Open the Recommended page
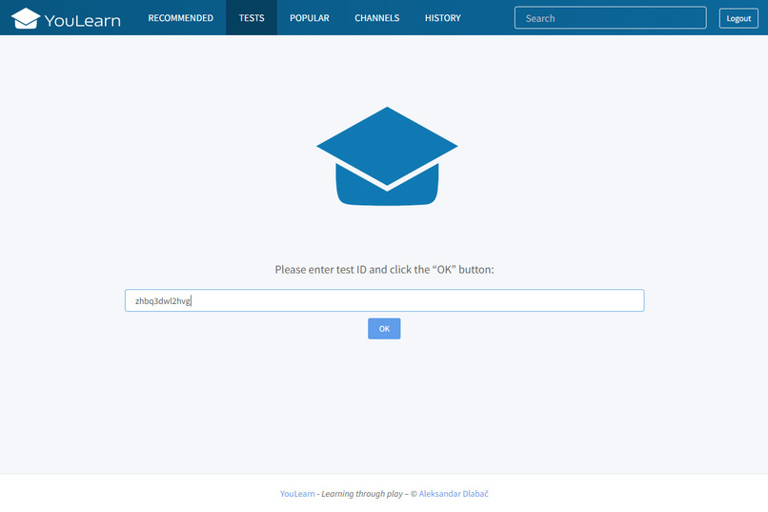This screenshot has height=512, width=768. [x=181, y=17]
